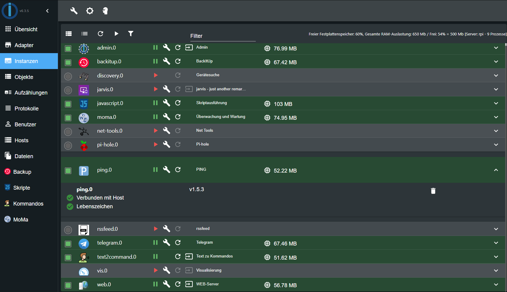Toggle the discovery.0 status circle
This screenshot has height=292, width=507.
pyautogui.click(x=68, y=76)
